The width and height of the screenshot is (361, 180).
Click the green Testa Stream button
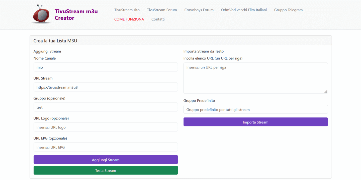point(106,170)
